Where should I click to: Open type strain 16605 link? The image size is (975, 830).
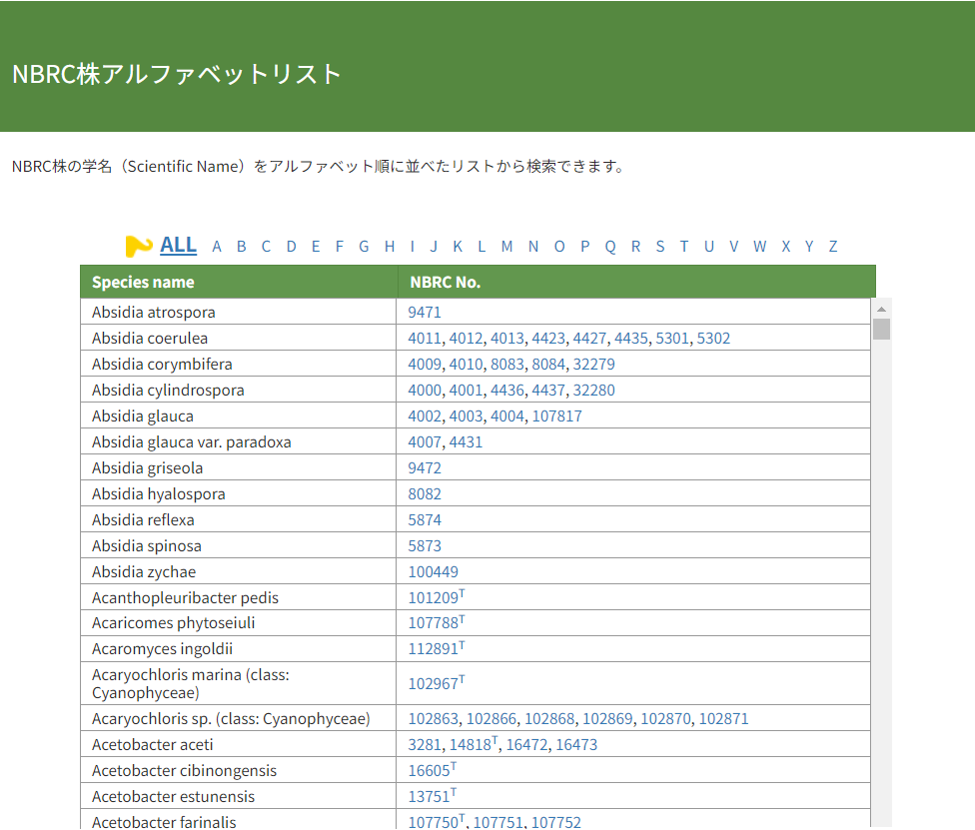click(x=433, y=770)
